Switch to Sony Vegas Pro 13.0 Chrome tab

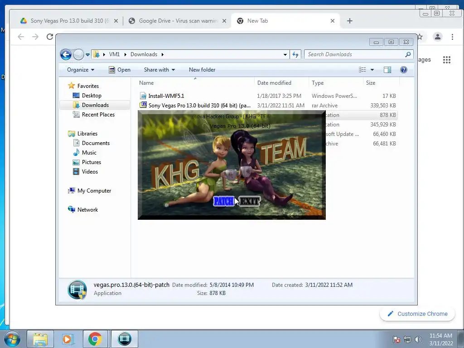click(69, 21)
